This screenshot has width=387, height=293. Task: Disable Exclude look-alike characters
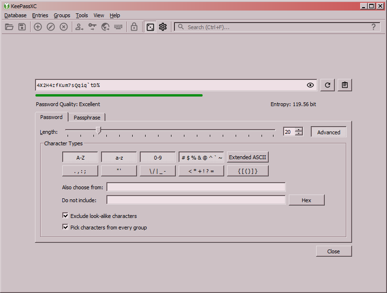[66, 216]
